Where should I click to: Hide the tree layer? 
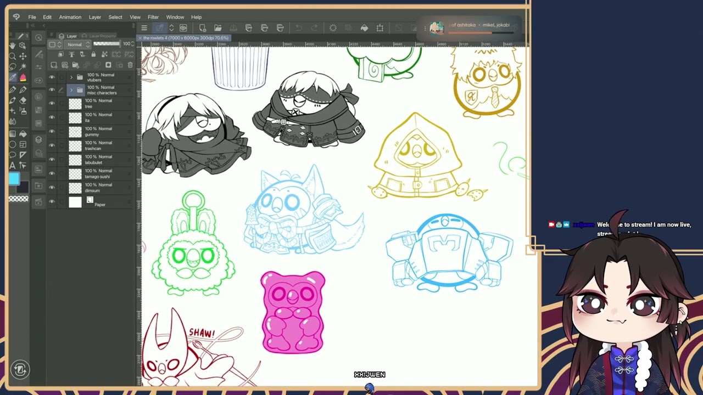click(x=52, y=103)
